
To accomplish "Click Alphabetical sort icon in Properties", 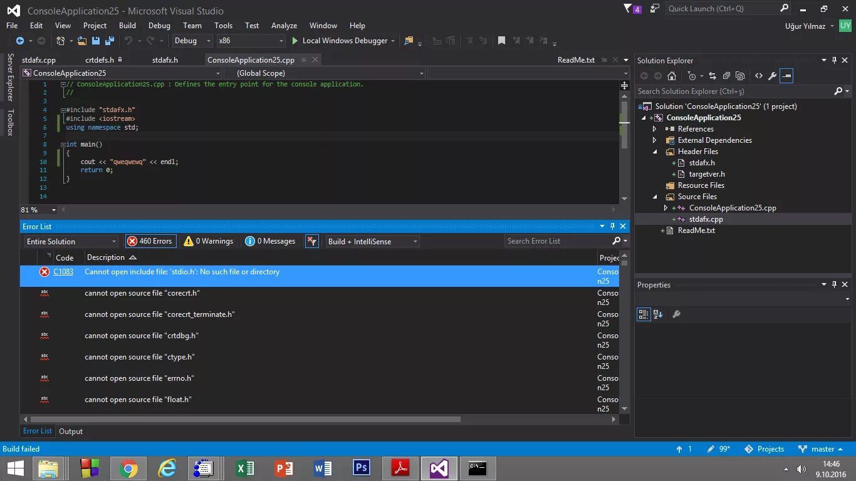I will (657, 314).
